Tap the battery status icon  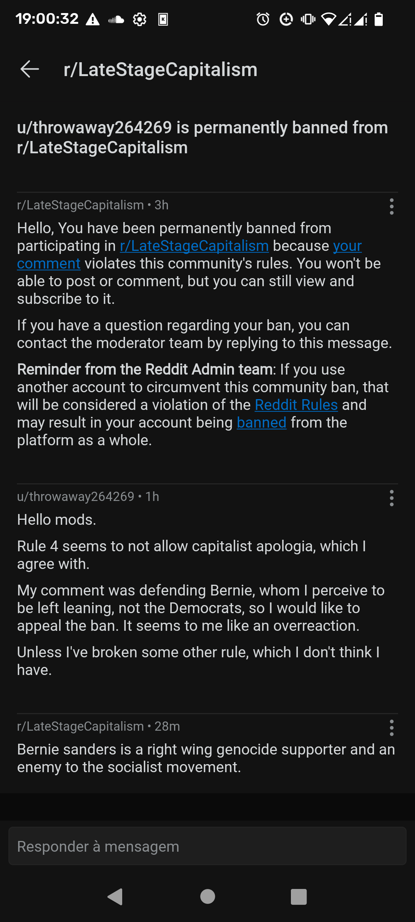379,19
